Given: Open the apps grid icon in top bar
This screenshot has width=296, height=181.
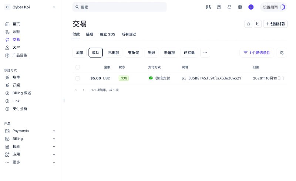Looking at the screenshot, I should [x=208, y=7].
